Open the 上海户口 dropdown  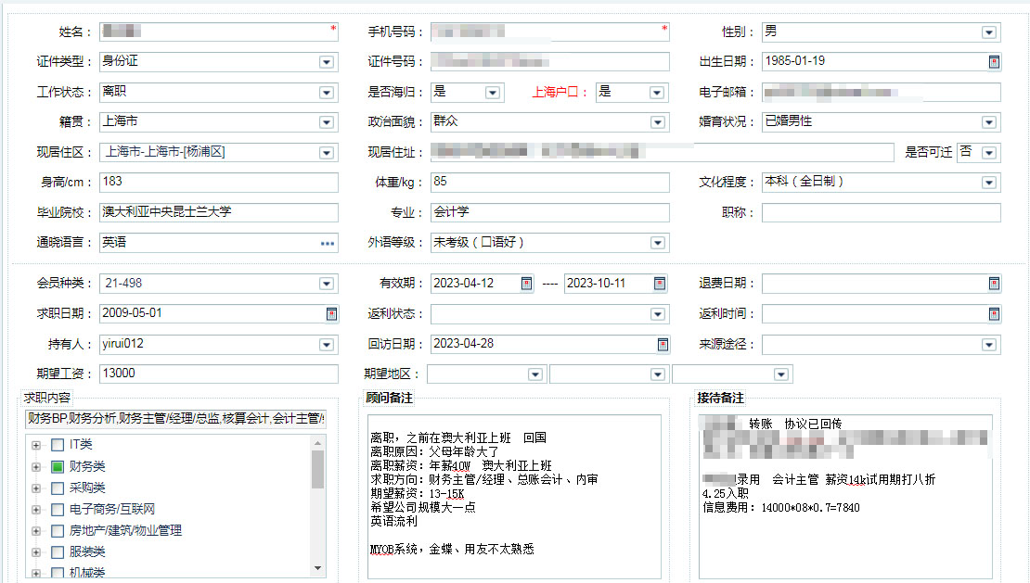click(x=657, y=93)
